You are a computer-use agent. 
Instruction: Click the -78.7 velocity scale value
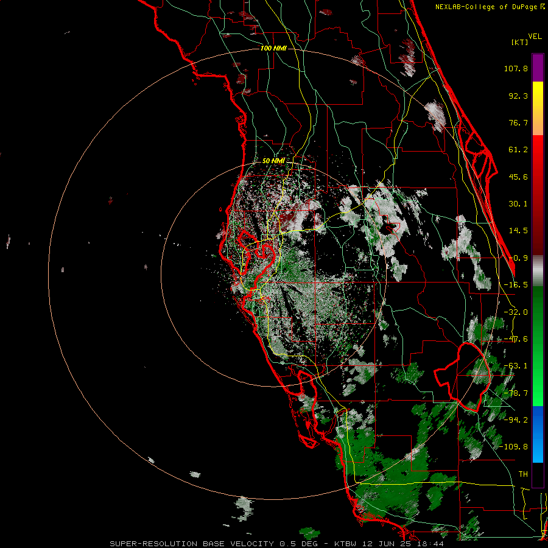tap(516, 393)
